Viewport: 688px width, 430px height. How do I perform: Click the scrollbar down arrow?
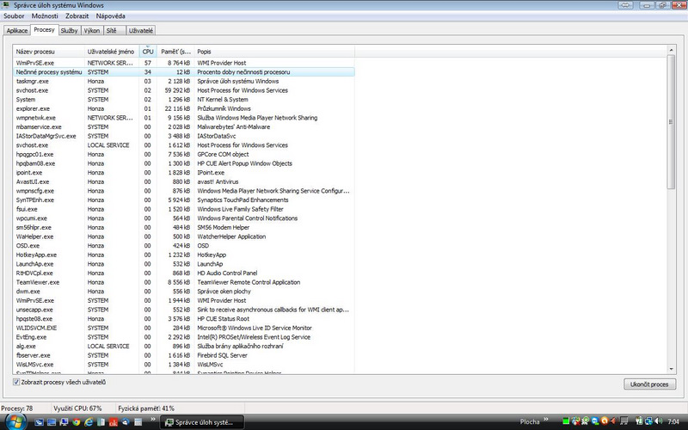coord(671,370)
